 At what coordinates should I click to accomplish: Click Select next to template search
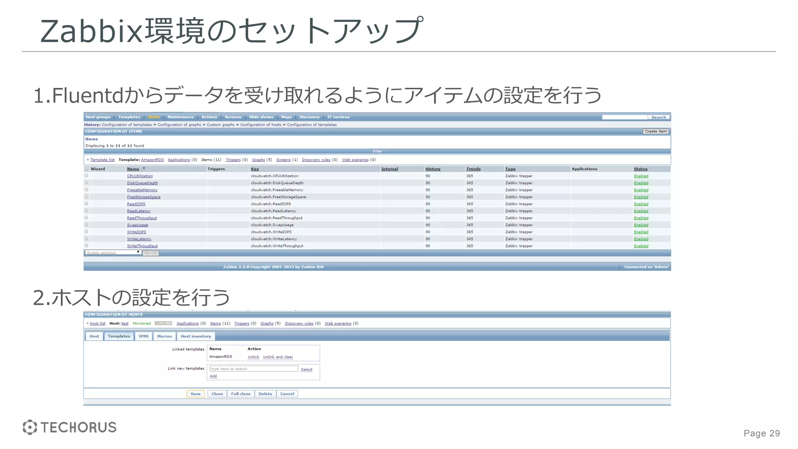click(307, 369)
